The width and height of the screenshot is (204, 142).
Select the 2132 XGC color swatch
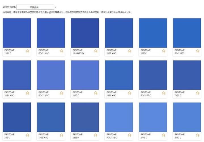(119, 33)
